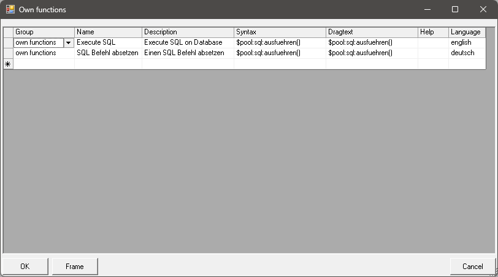The image size is (498, 277).
Task: Click the Language column header
Action: (467, 32)
